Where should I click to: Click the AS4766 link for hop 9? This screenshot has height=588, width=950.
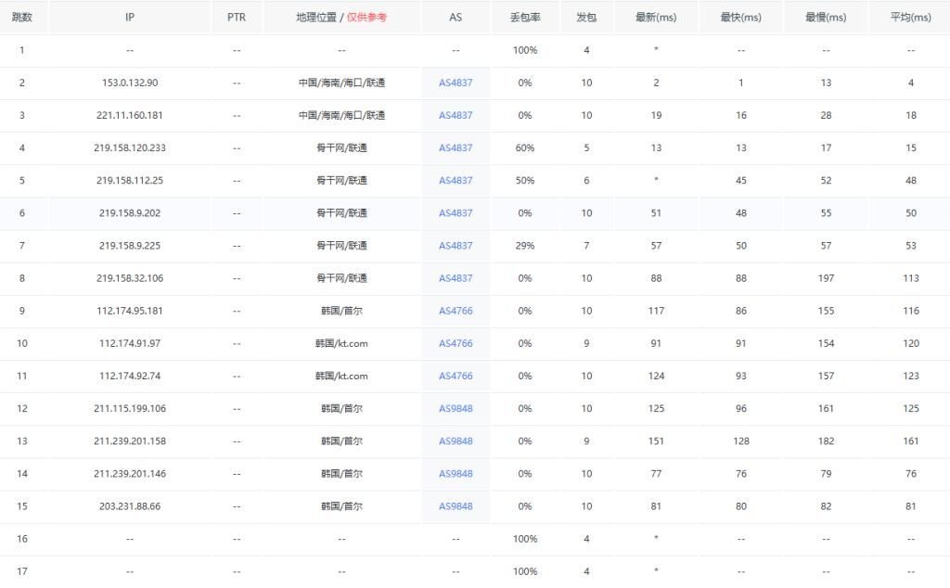(x=455, y=311)
